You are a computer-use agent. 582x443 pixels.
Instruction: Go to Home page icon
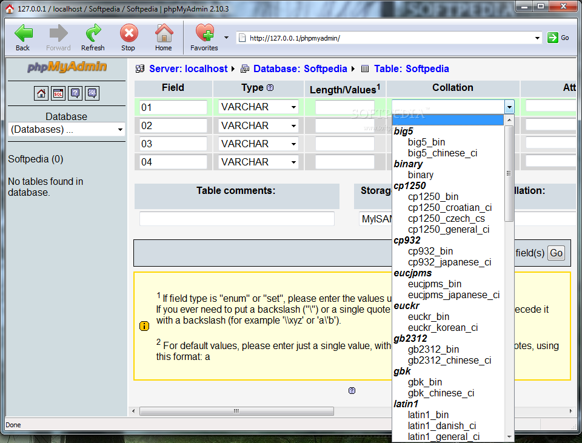point(164,33)
